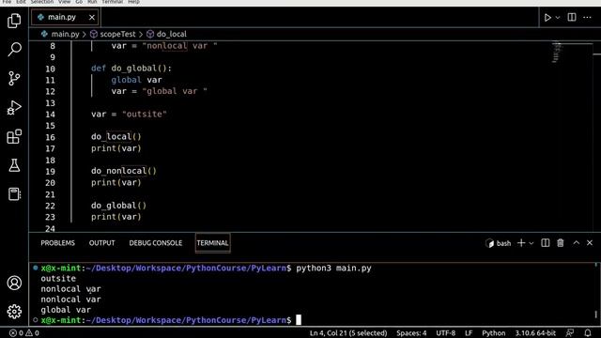Create a new terminal with plus

[x=521, y=243]
